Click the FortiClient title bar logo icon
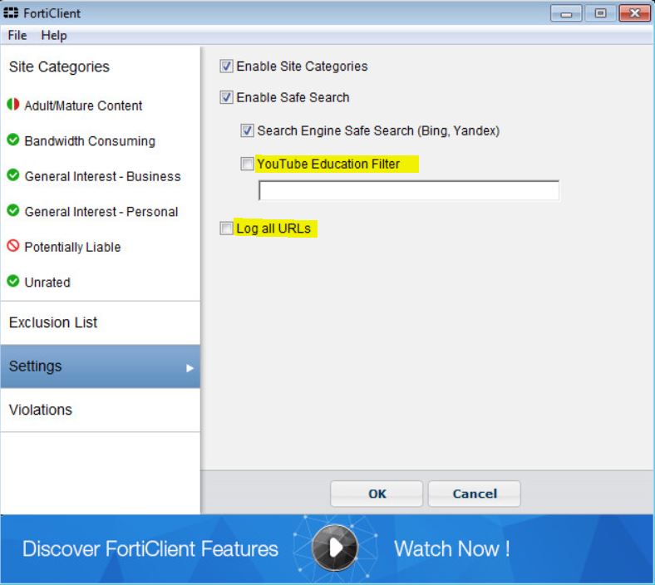The image size is (655, 585). 11,13
